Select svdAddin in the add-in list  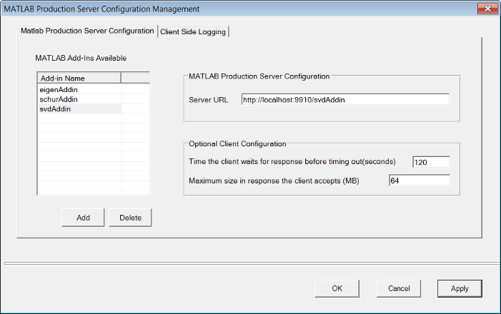click(x=79, y=108)
